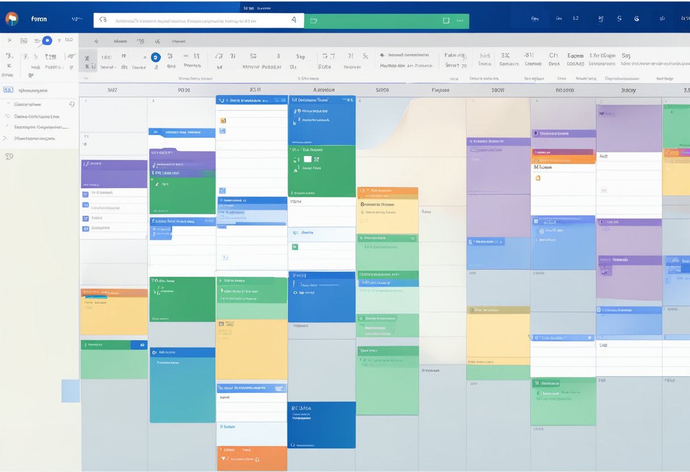Screen dimensions: 690x472
Task: Click inside the search input field
Action: point(199,19)
